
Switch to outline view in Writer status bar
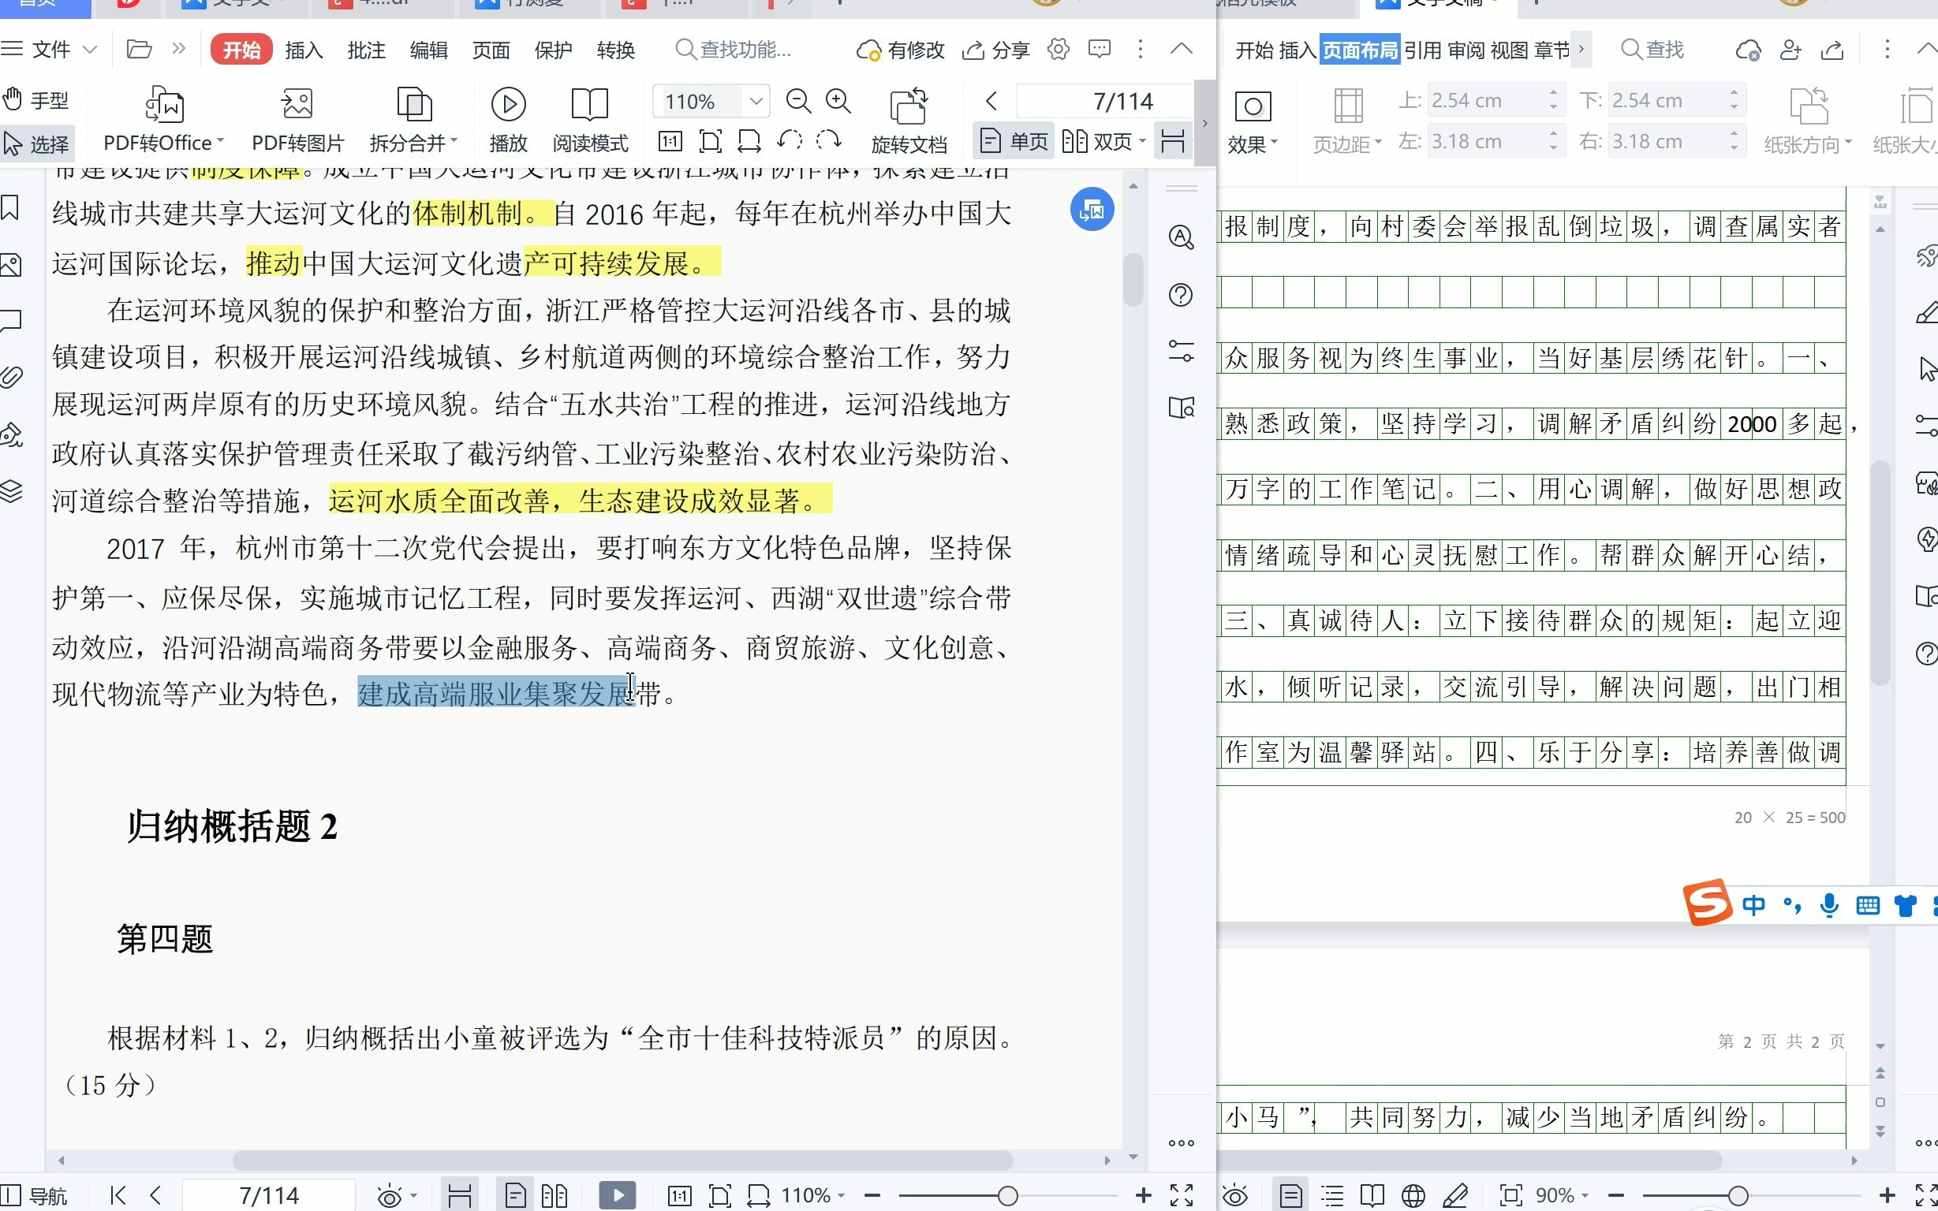click(x=1331, y=1197)
